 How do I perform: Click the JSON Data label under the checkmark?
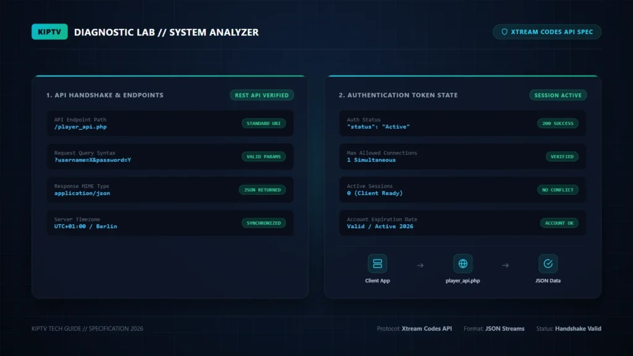click(x=548, y=281)
